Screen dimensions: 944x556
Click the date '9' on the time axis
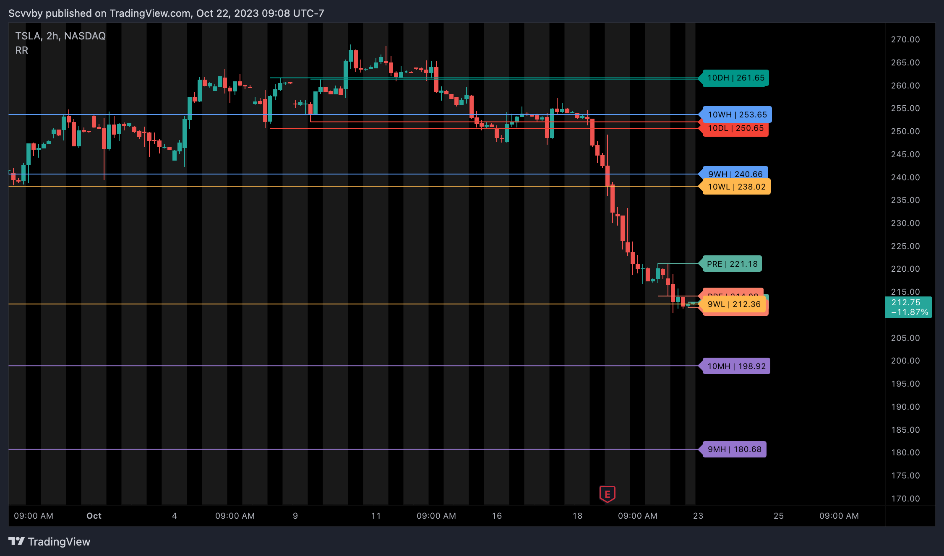295,516
